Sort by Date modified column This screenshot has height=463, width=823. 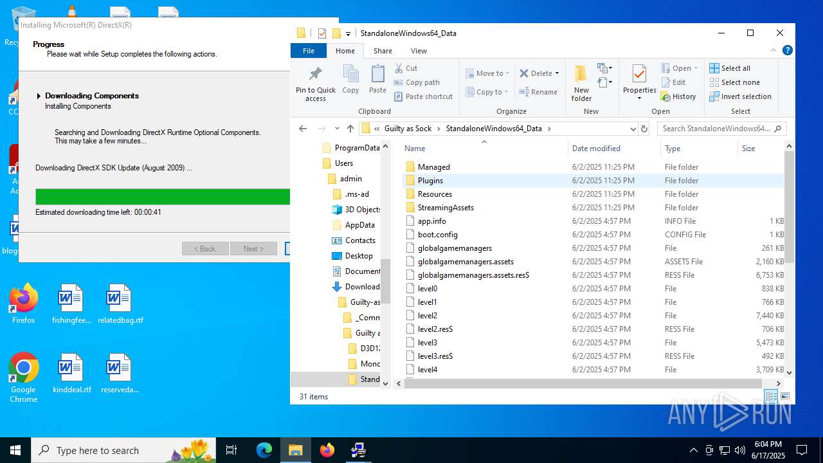614,149
